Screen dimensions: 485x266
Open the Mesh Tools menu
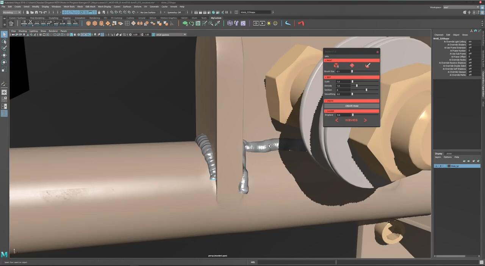point(69,6)
